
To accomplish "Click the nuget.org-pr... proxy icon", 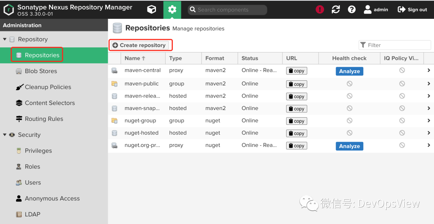I will [114, 145].
